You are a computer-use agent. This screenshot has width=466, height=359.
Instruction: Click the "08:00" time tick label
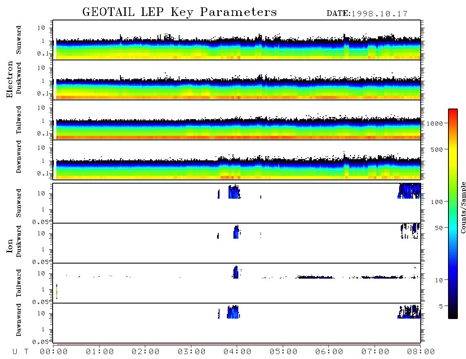(x=421, y=352)
